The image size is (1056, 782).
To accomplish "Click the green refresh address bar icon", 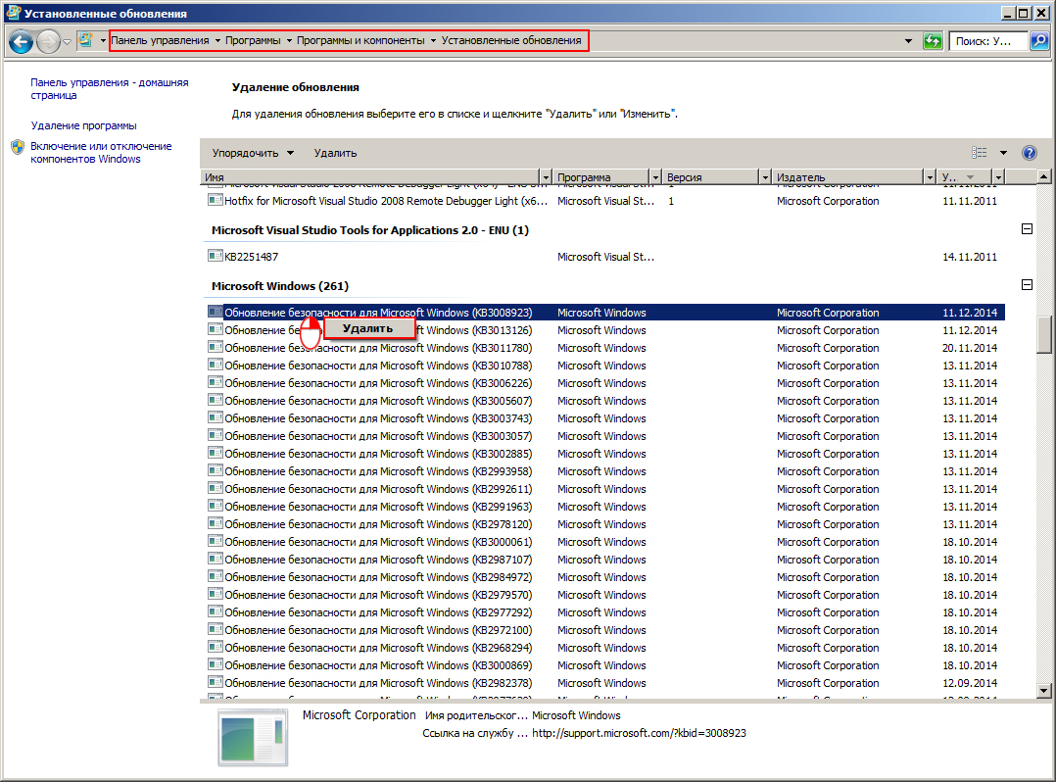I will (933, 41).
